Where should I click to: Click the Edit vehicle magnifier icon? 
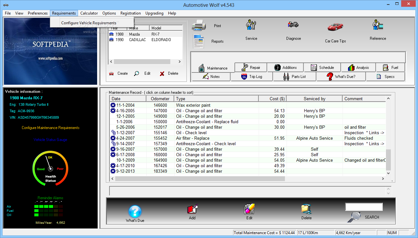pos(137,73)
